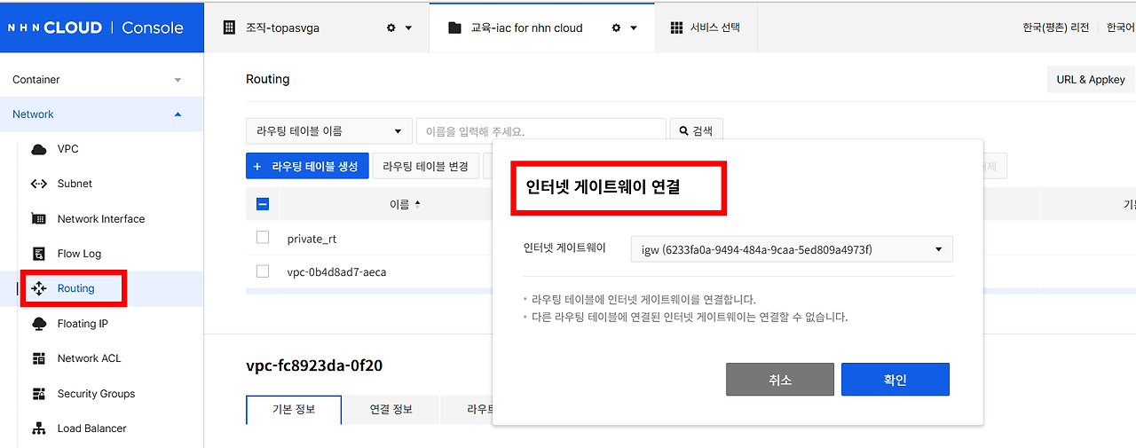The height and width of the screenshot is (448, 1136).
Task: Expand the Container menu section
Action: pos(101,80)
